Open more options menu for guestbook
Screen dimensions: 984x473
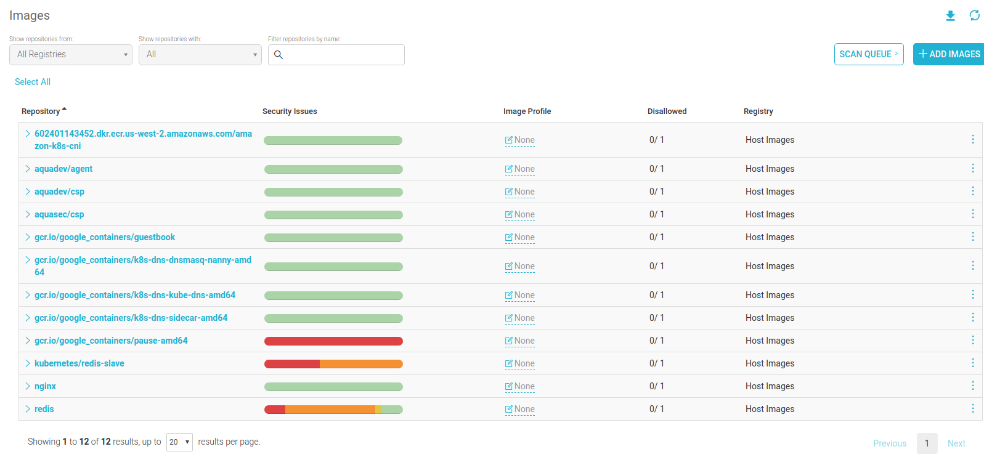pos(973,236)
